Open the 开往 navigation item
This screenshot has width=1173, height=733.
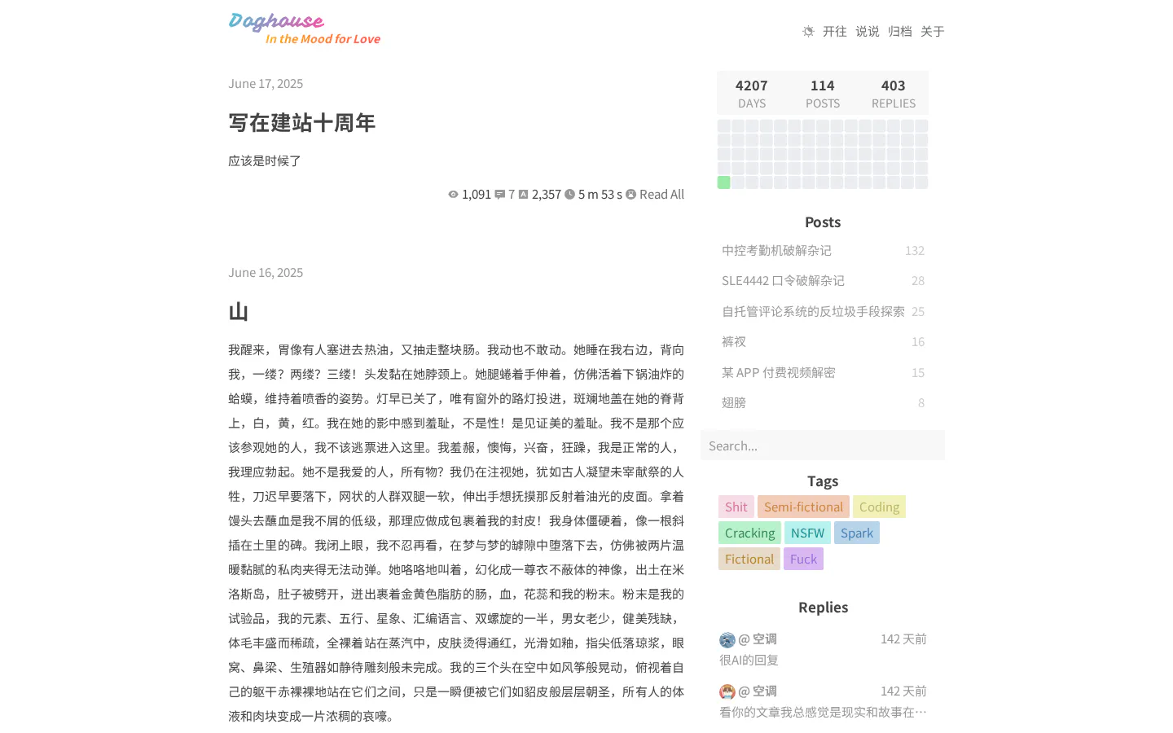point(835,32)
